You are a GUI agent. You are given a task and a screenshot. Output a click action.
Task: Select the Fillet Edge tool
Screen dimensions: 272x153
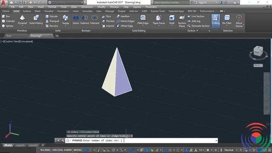pyautogui.click(x=143, y=20)
